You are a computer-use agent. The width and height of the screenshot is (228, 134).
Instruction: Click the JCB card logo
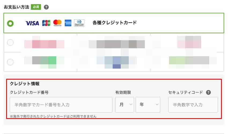(46, 23)
